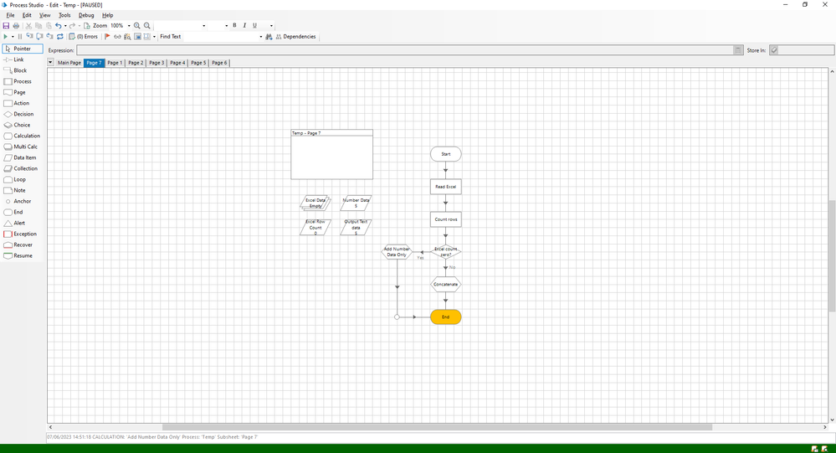This screenshot has width=836, height=453.
Task: Expand the font color dropdown arrow
Action: coord(271,26)
